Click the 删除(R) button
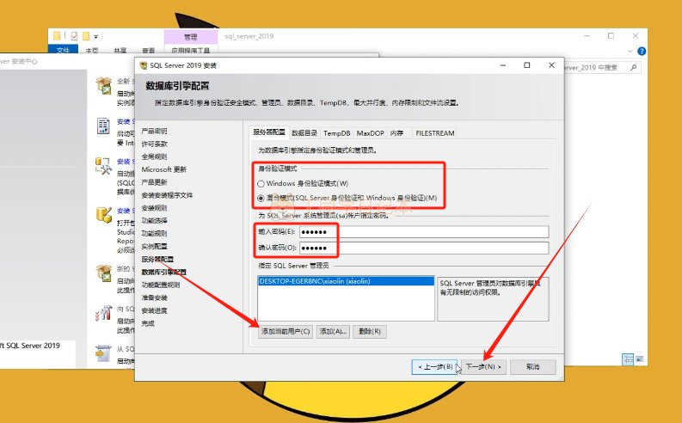Viewport: 682px width, 423px height. [x=370, y=331]
